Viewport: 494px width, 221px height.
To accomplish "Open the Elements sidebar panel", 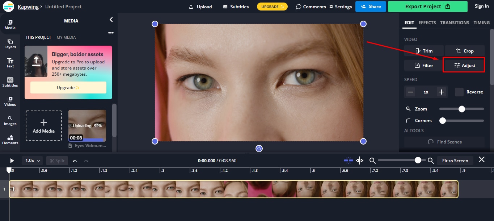I will click(10, 140).
